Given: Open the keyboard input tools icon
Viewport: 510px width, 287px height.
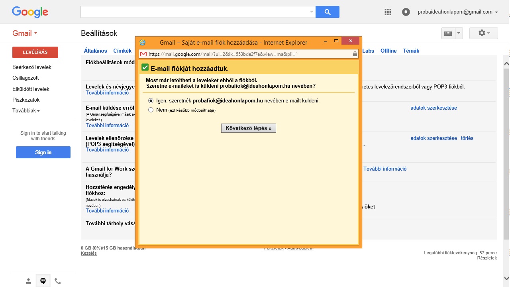Looking at the screenshot, I should (x=448, y=33).
